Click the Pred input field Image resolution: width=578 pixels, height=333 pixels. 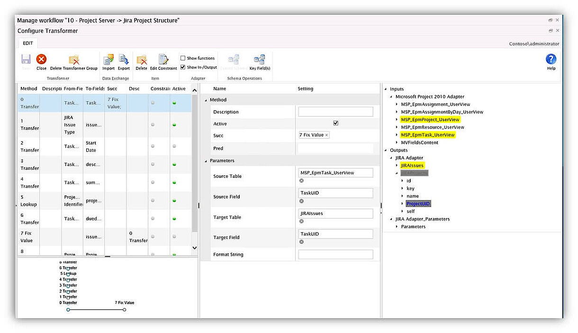point(335,148)
